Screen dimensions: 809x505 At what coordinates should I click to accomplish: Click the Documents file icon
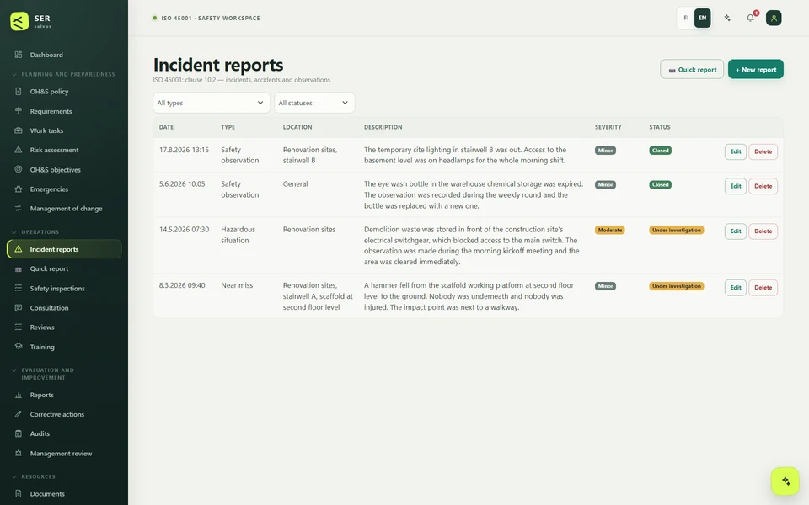point(19,493)
